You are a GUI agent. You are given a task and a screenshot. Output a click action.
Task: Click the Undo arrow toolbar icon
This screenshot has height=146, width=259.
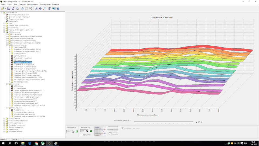pos(31,9)
